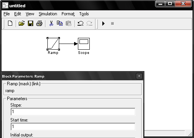This screenshot has width=194, height=138.
Task: Select the Ramp block in model
Action: [53, 44]
